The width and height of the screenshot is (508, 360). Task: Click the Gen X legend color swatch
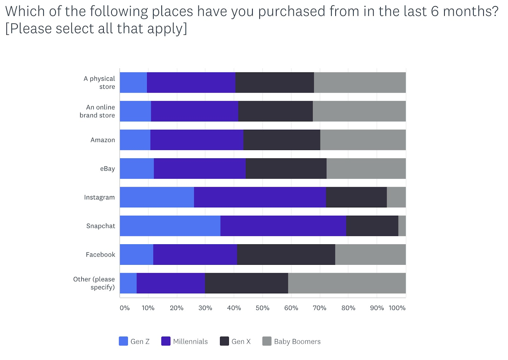(224, 341)
